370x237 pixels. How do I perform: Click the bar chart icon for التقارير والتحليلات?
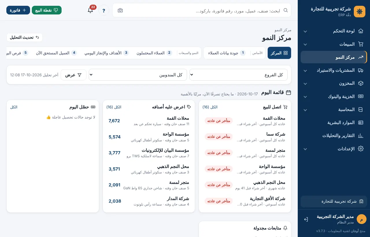click(x=360, y=136)
